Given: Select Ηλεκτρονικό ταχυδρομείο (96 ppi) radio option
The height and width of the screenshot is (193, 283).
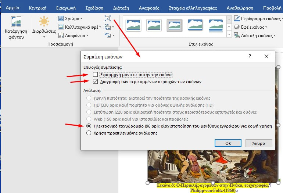Looking at the screenshot, I should 88,126.
